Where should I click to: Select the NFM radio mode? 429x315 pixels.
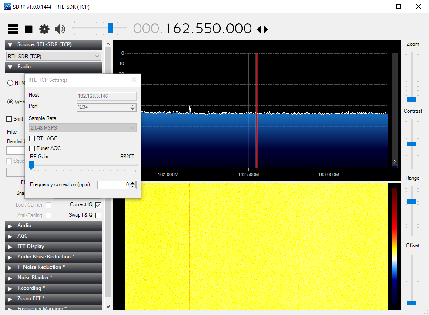click(x=10, y=83)
